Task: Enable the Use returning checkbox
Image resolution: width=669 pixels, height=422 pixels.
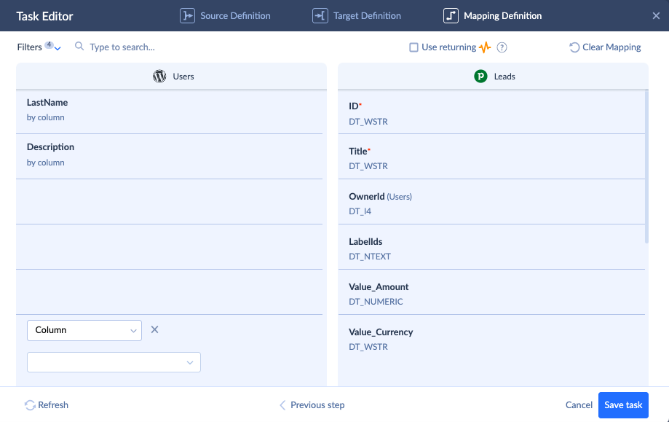Action: [x=414, y=47]
